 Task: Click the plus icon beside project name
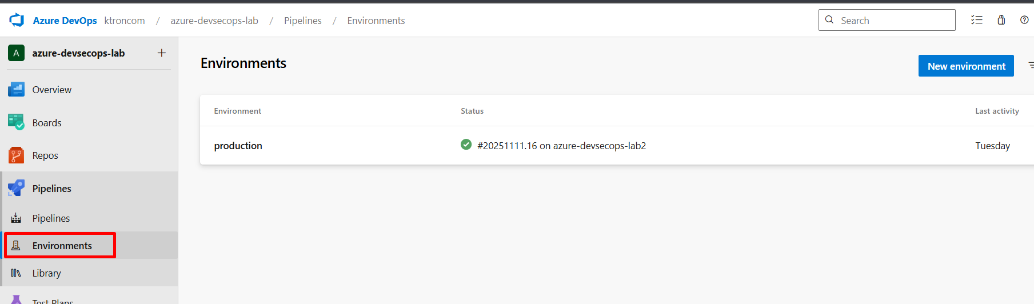[x=162, y=53]
